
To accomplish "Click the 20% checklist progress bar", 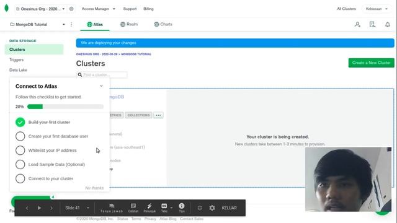I will coord(65,107).
